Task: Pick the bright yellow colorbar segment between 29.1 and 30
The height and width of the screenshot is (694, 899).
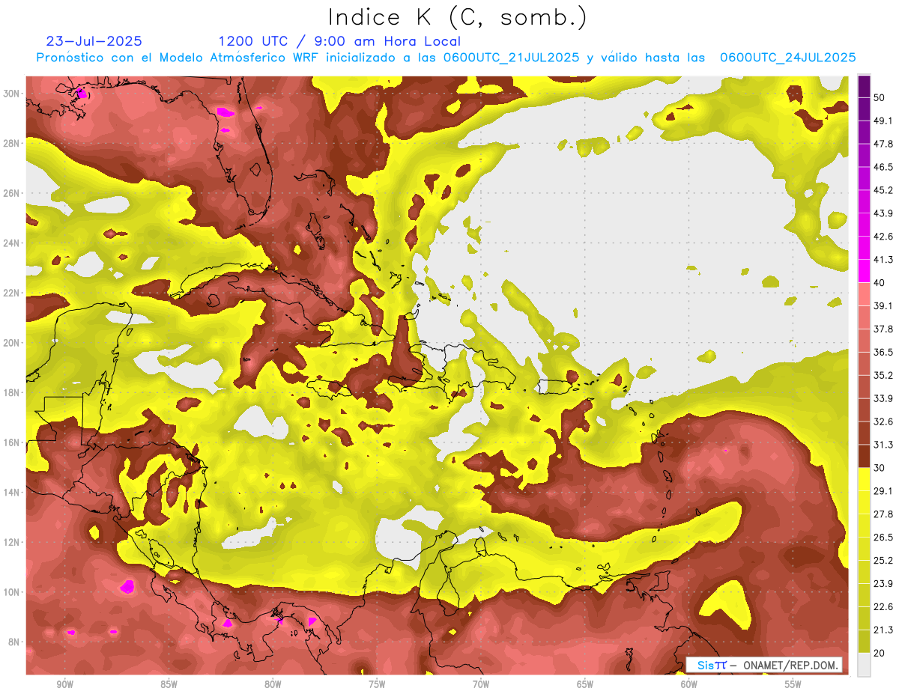Action: point(865,479)
